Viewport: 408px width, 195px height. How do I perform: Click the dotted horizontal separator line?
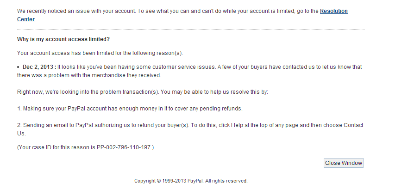(x=190, y=30)
